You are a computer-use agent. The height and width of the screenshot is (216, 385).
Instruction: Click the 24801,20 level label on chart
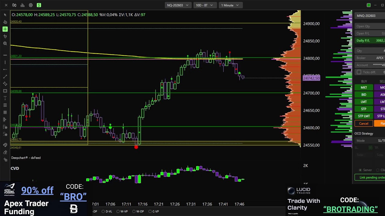pos(16,56)
